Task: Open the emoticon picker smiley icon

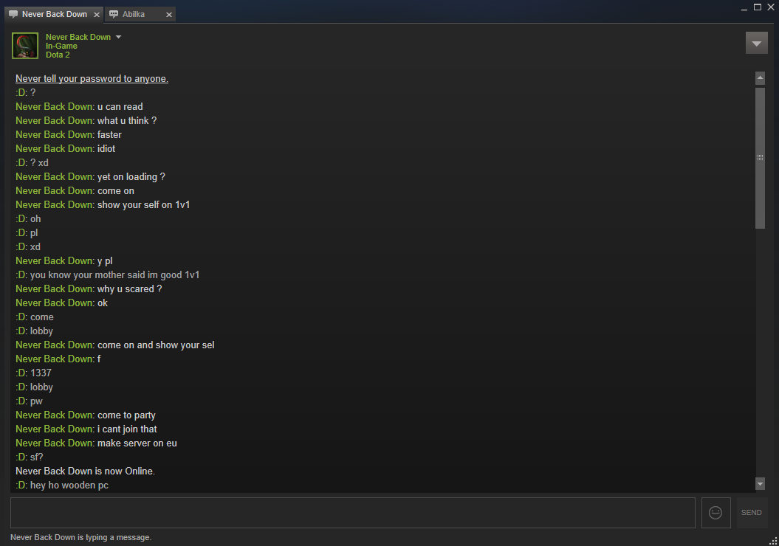Action: pyautogui.click(x=715, y=512)
